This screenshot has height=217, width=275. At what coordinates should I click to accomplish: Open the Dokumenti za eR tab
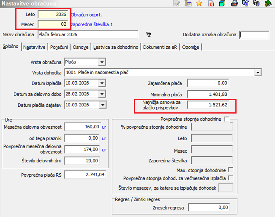point(160,47)
